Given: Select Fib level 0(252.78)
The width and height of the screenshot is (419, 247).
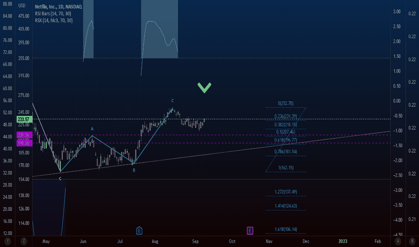Looking at the screenshot, I should pos(285,103).
